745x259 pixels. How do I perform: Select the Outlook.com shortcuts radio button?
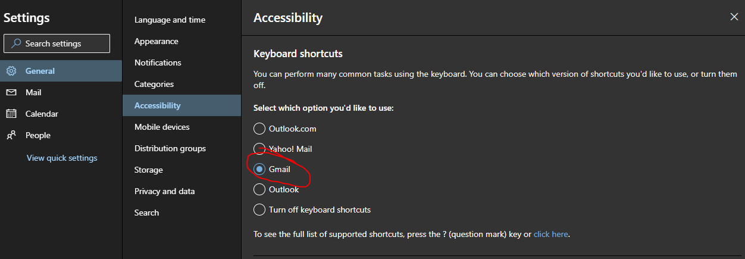259,129
